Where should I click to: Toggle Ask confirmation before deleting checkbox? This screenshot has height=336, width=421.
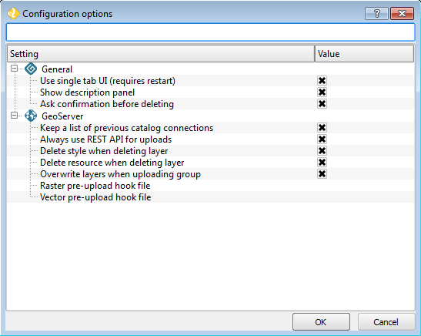coord(322,104)
